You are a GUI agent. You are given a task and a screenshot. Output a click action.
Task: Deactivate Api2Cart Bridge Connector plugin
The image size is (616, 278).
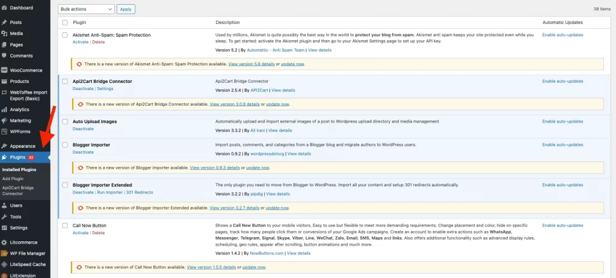83,89
